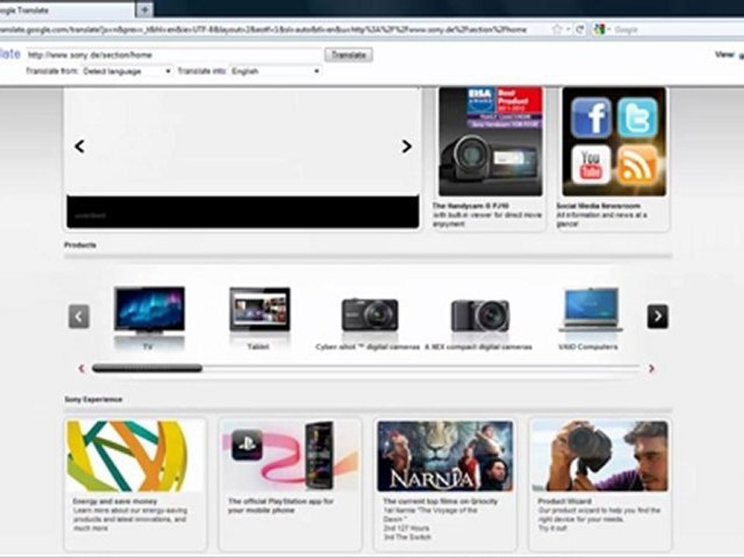Show previous banner slide arrow
The height and width of the screenshot is (558, 744).
tap(80, 146)
